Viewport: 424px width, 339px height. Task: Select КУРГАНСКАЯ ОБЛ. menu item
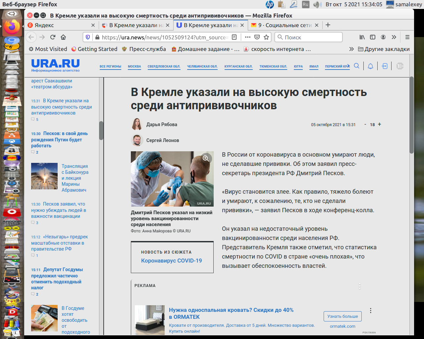[238, 67]
